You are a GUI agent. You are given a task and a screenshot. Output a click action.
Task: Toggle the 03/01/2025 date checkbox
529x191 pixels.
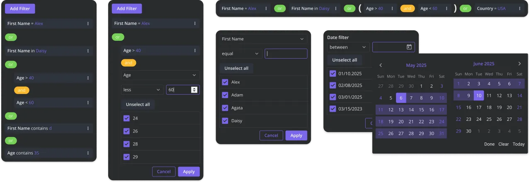click(x=332, y=97)
